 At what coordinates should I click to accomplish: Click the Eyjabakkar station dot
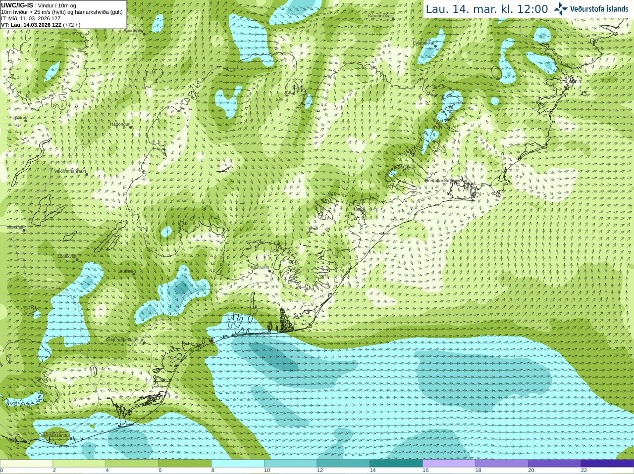click(x=435, y=46)
